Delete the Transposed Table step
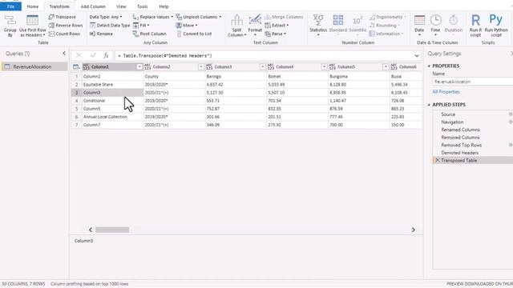513x288 pixels. click(x=438, y=160)
